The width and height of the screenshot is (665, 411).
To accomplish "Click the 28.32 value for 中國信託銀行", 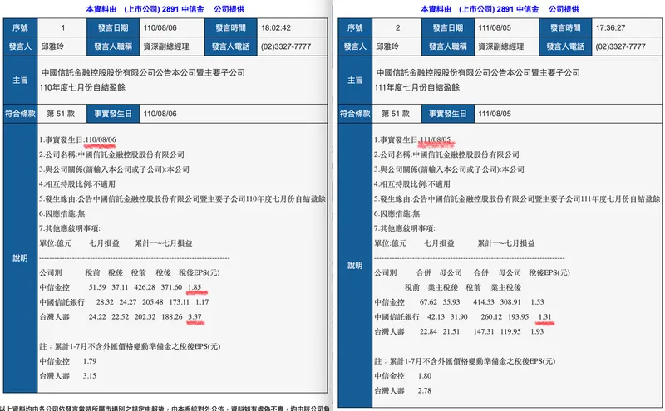I will [105, 302].
